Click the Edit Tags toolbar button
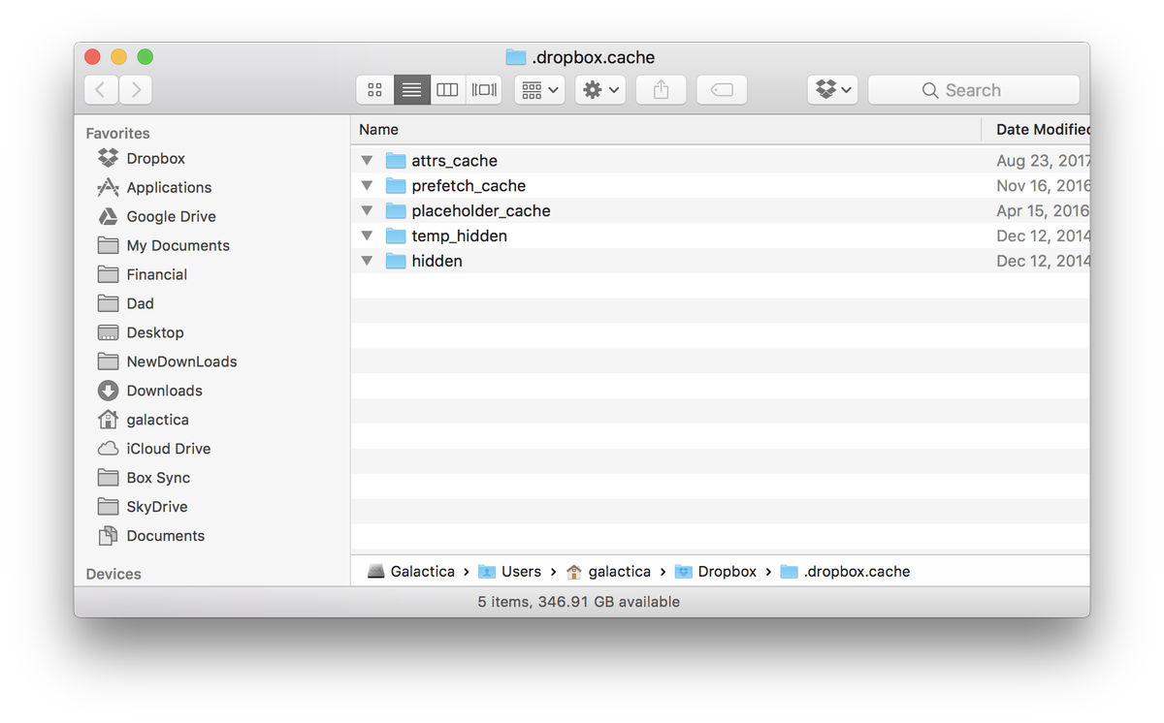1164x723 pixels. pos(722,90)
